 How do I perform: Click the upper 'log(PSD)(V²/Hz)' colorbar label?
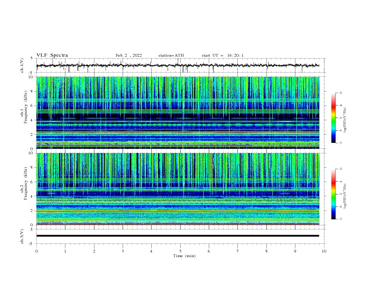[x=345, y=120]
